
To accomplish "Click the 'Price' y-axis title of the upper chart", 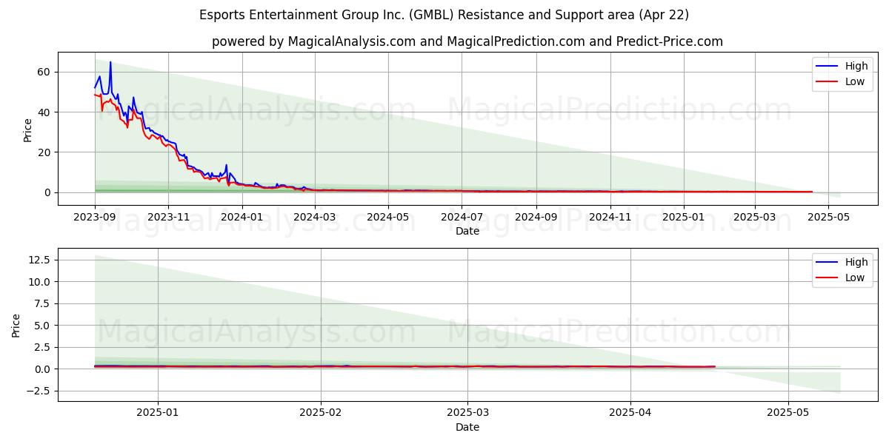I will pos(28,129).
